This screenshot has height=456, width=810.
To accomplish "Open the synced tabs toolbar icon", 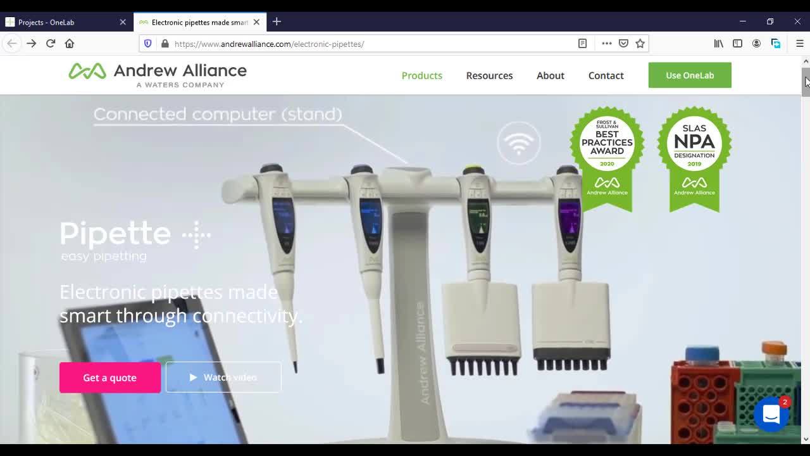I will [x=776, y=44].
